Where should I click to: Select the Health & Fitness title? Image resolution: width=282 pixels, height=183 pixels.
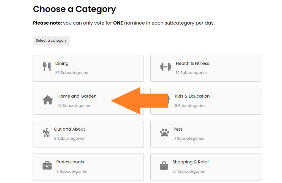[x=192, y=63]
